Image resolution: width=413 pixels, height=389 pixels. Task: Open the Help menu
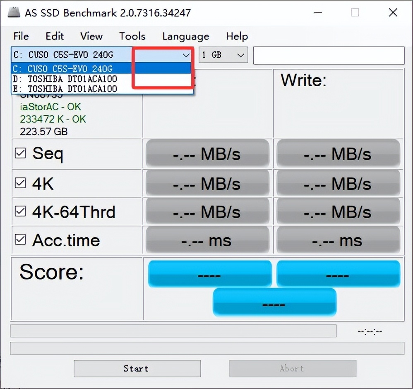[237, 36]
